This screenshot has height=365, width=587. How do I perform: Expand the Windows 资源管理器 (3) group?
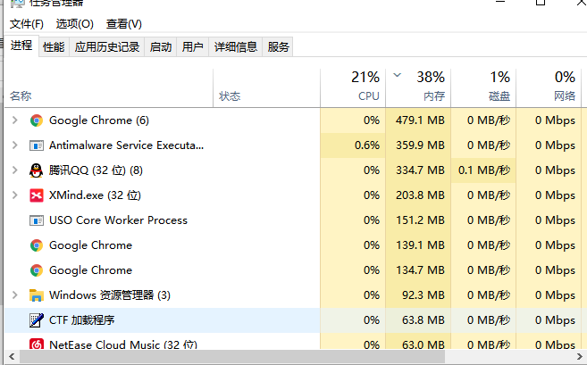(x=14, y=295)
